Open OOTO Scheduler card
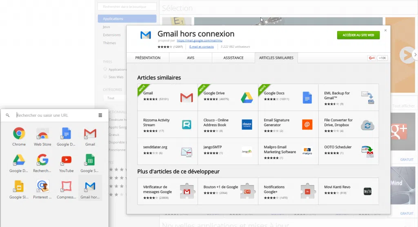Screen dimensions: 418x227 [x=349, y=151]
